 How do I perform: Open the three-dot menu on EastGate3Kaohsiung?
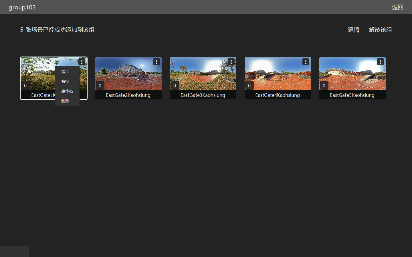pyautogui.click(x=231, y=62)
